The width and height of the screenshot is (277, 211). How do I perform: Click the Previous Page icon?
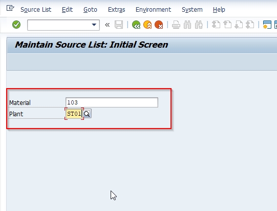[227, 25]
